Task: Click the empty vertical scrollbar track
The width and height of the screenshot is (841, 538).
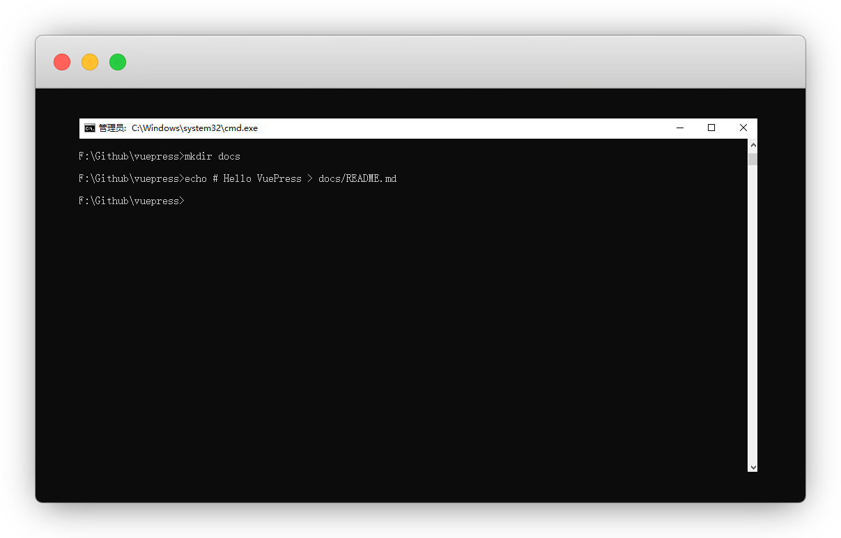Action: click(753, 314)
